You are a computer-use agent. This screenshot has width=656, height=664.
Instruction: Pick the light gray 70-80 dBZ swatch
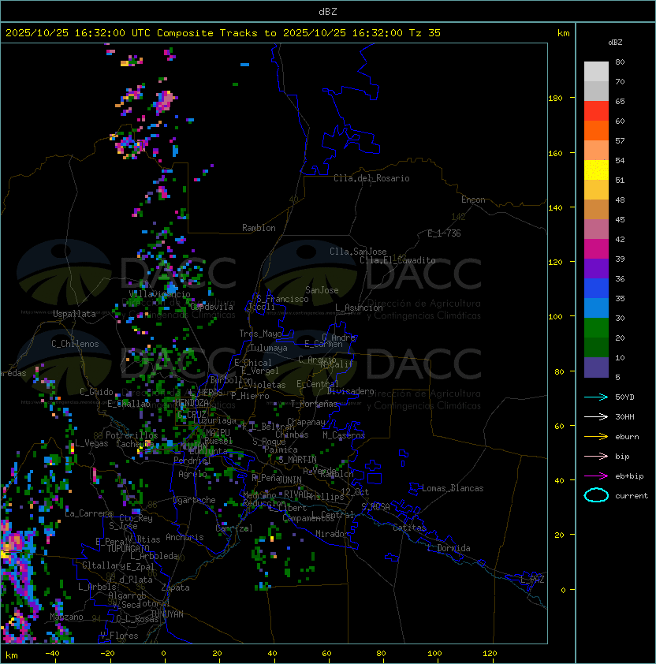[596, 71]
